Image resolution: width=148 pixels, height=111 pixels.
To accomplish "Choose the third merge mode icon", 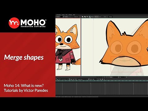I will coord(87,17).
